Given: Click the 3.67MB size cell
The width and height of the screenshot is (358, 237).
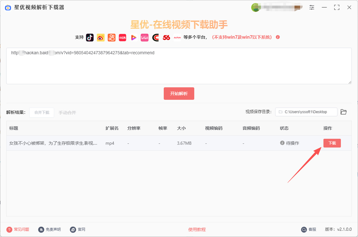Looking at the screenshot, I should (184, 143).
